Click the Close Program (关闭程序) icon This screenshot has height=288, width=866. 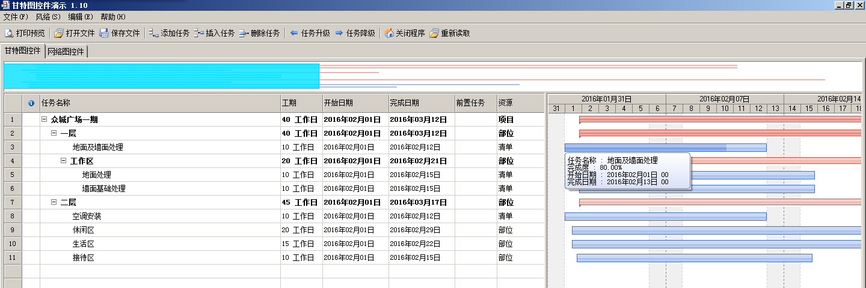click(389, 33)
